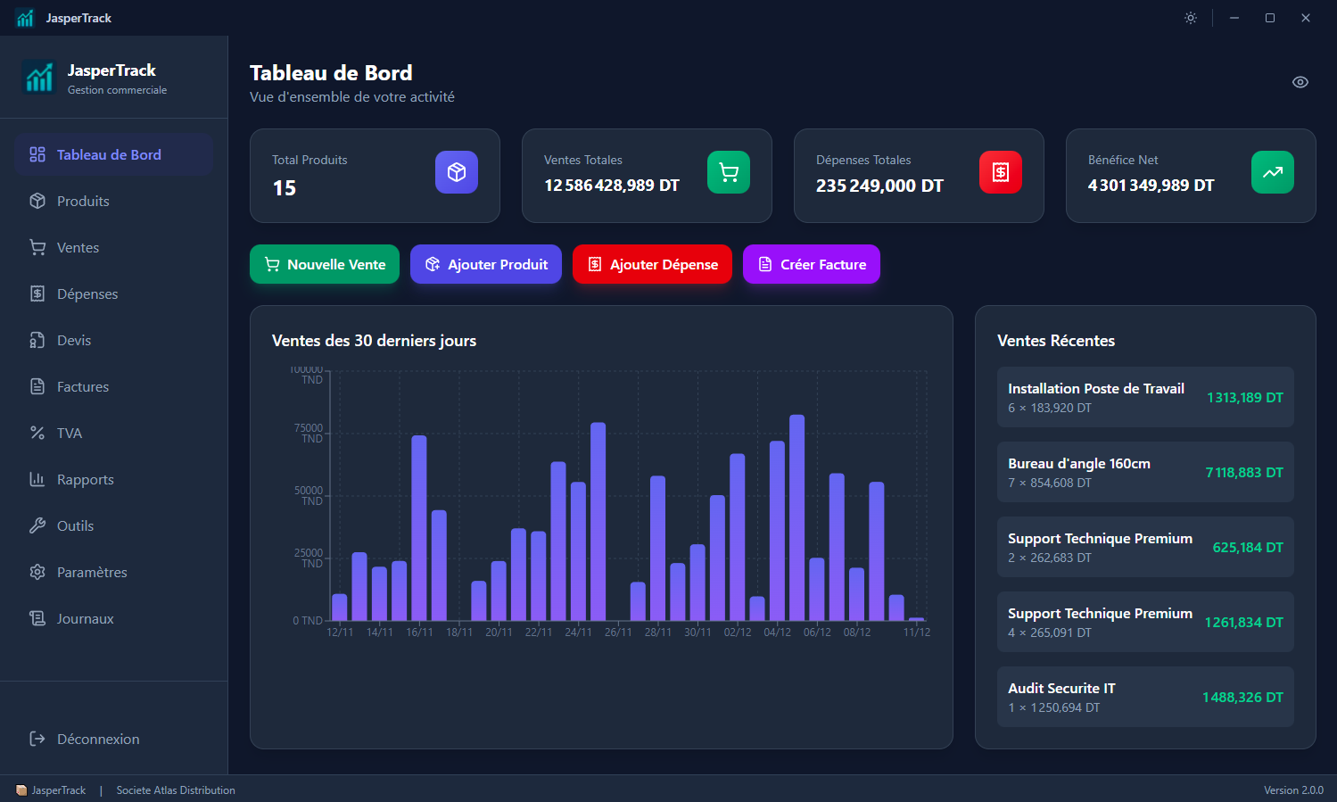Click the Ajouter Dépense button
This screenshot has height=802, width=1337.
pos(652,264)
